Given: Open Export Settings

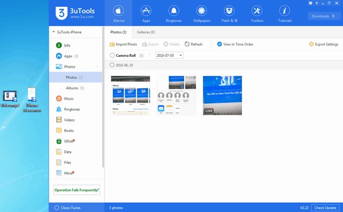Looking at the screenshot, I should pyautogui.click(x=324, y=44).
